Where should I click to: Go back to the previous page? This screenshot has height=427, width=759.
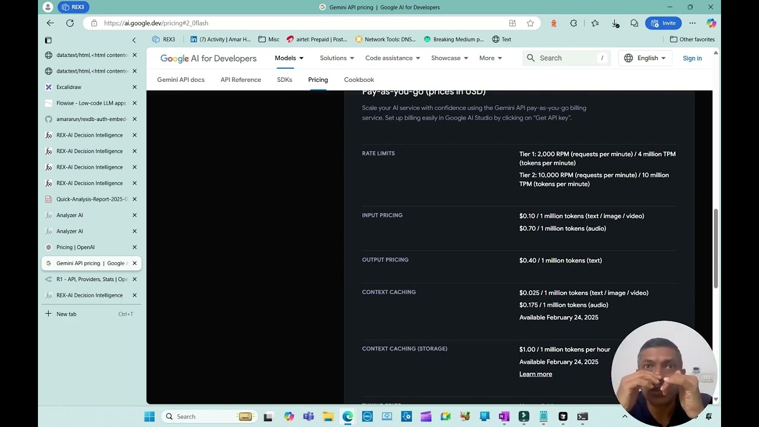[x=50, y=23]
